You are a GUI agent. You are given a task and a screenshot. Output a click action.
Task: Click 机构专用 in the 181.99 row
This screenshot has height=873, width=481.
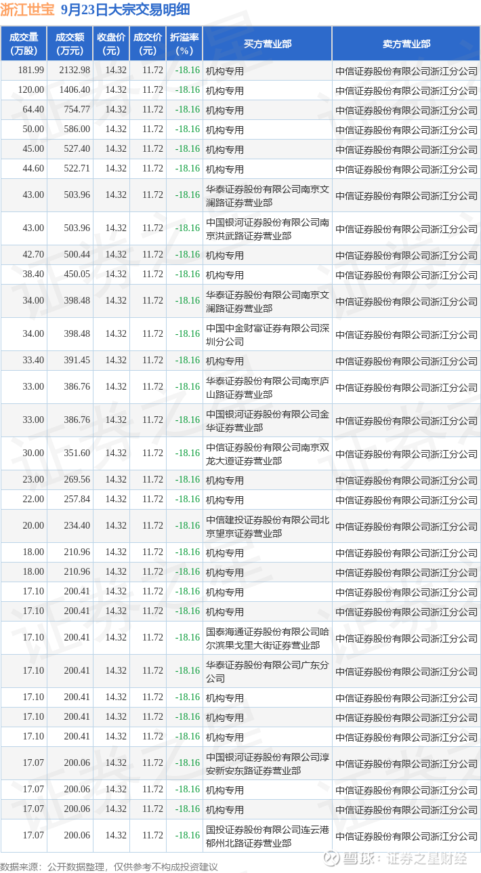[x=225, y=70]
